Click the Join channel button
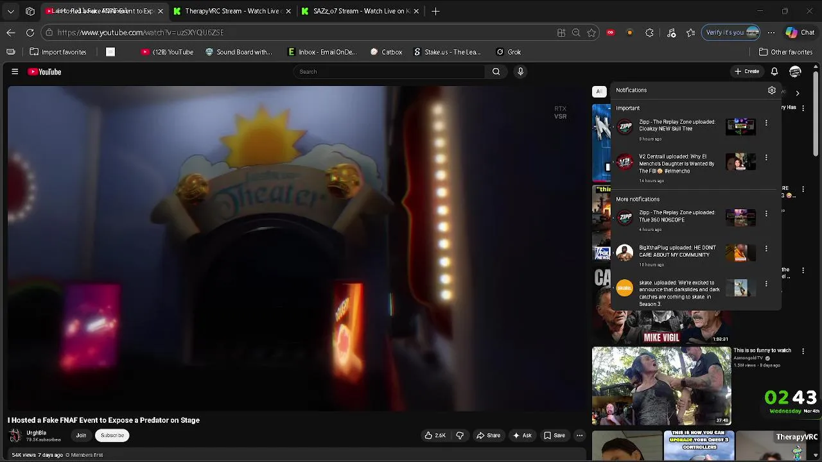 (x=81, y=436)
